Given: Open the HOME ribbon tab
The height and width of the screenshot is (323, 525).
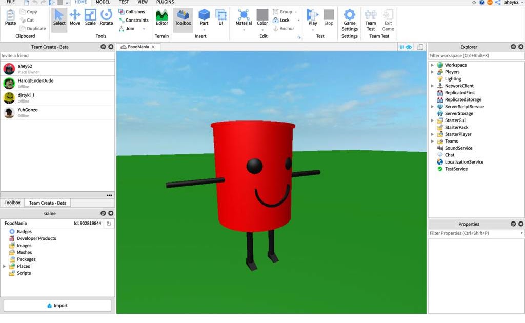Looking at the screenshot, I should [80, 2].
